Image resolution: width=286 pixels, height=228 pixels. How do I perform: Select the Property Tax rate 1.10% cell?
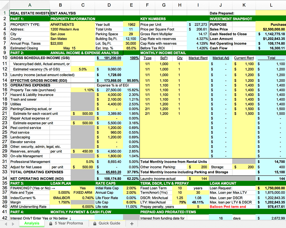[x=83, y=90]
